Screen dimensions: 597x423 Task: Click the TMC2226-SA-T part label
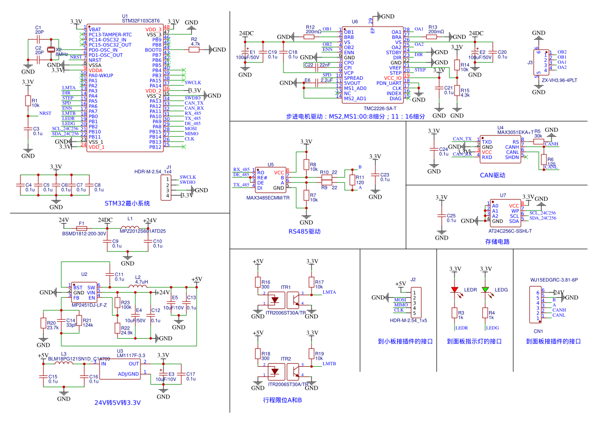[x=379, y=108]
